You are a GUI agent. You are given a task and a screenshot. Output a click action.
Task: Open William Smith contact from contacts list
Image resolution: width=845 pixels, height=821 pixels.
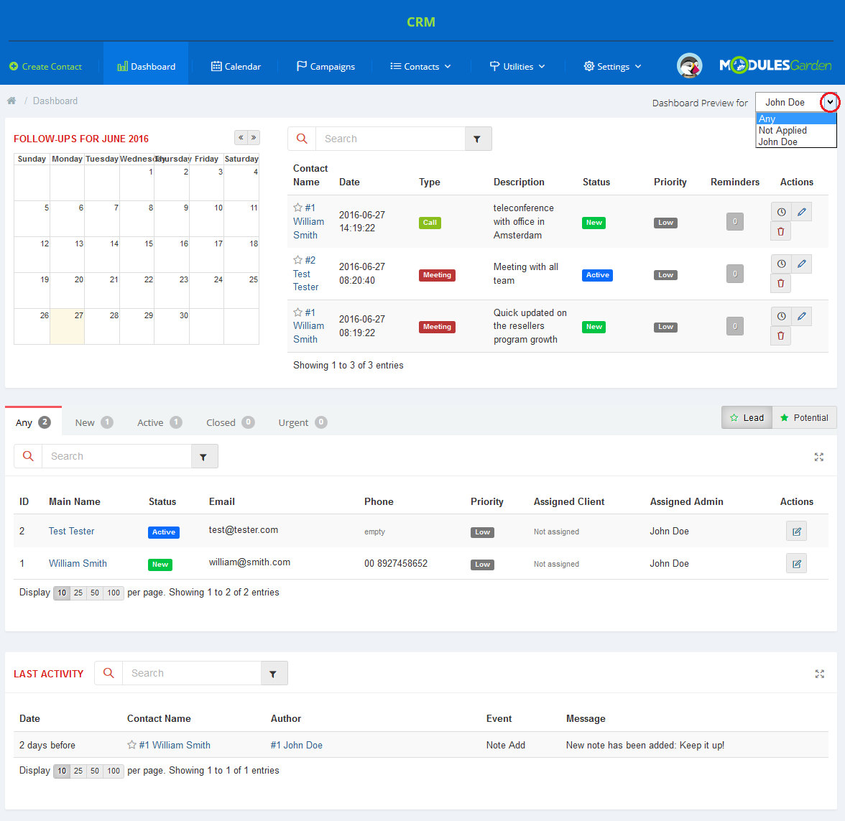click(x=78, y=563)
